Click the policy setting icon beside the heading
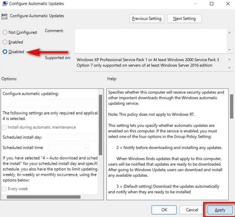The height and width of the screenshot is (217, 235). (4, 17)
